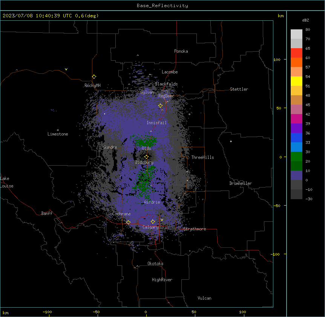
Task: Click the Drumheller city label
Action: [x=241, y=183]
